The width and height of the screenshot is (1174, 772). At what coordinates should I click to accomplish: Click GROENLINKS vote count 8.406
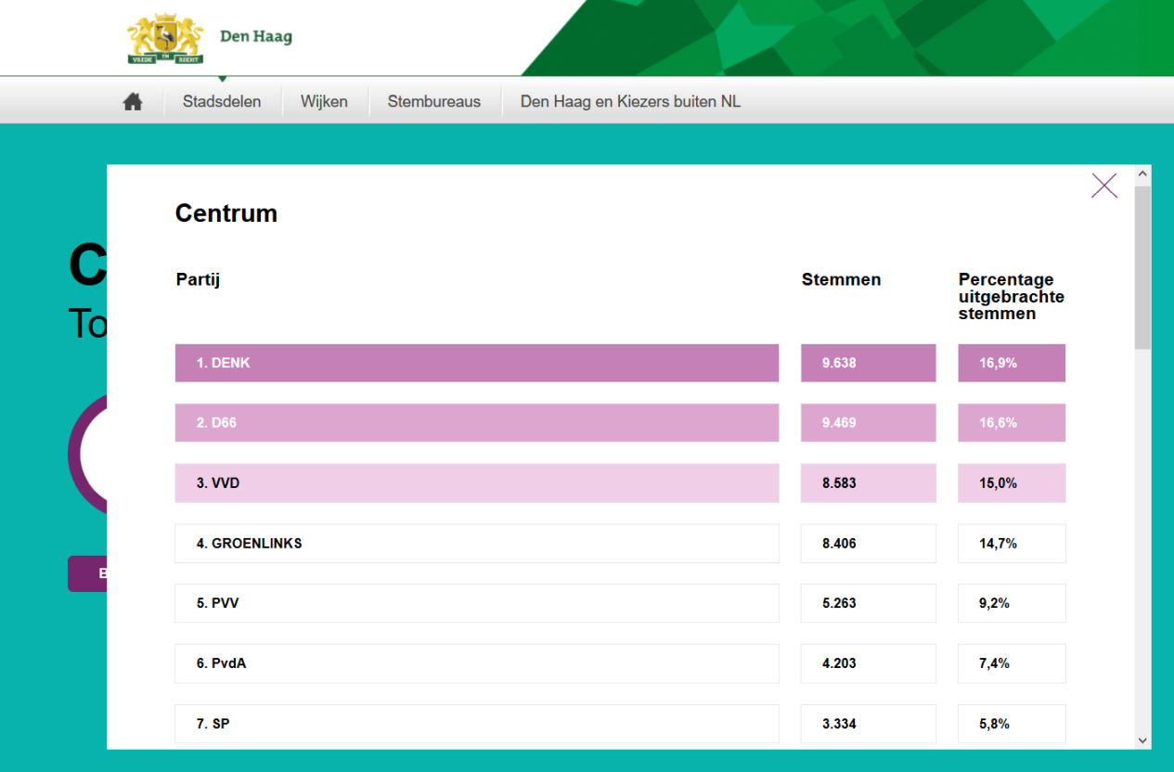click(x=869, y=543)
